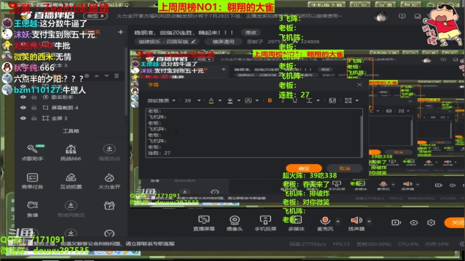
Task: Open the 横屏通用 layout selector
Action: [x=223, y=41]
